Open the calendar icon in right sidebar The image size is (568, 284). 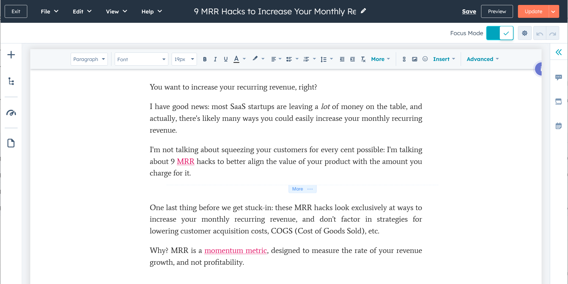pos(559,126)
